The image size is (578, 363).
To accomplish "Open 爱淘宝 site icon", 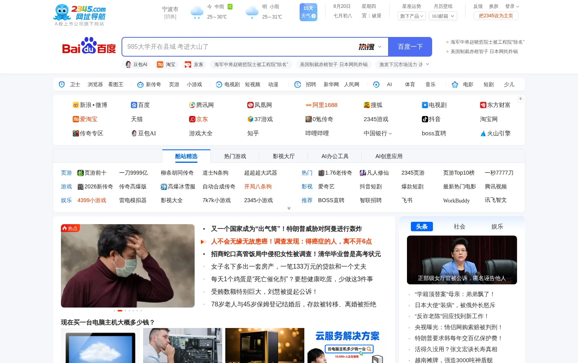I will tap(76, 119).
